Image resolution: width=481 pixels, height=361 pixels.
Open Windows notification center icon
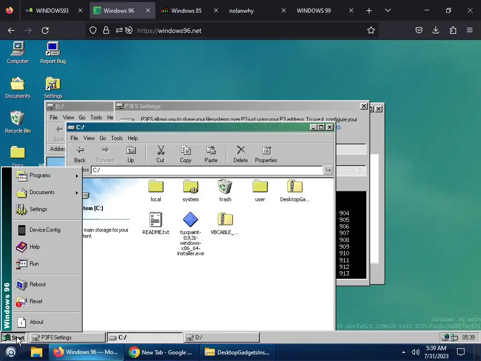pos(461,352)
